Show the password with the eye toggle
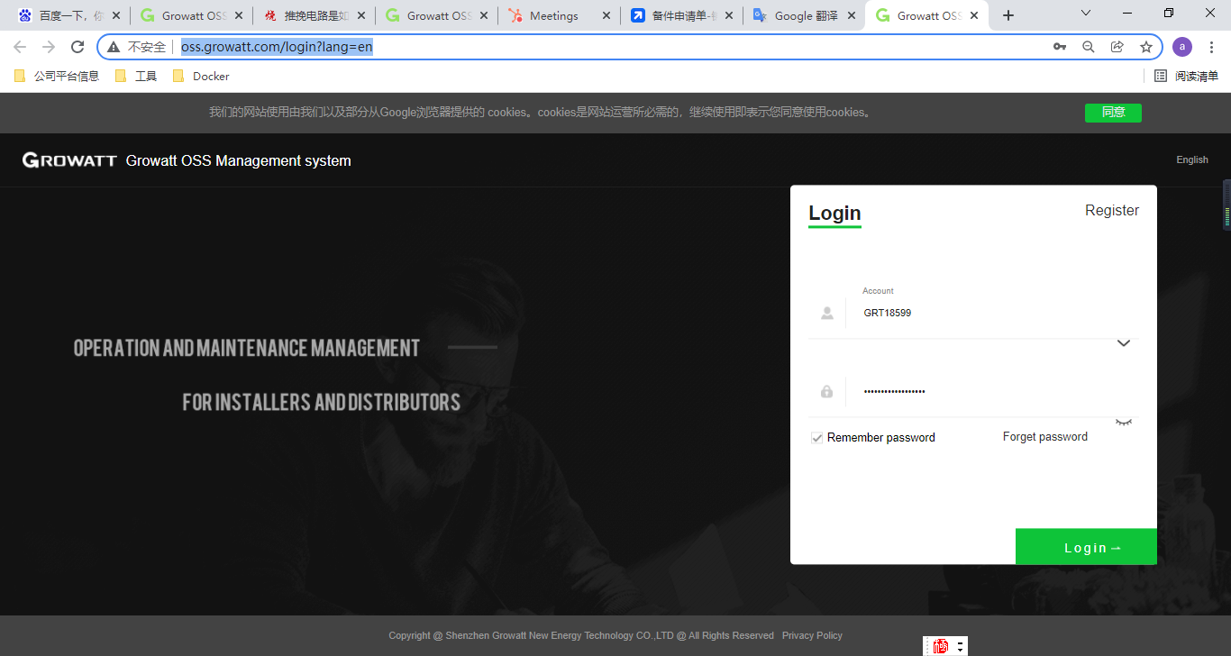The image size is (1231, 656). pos(1123,421)
